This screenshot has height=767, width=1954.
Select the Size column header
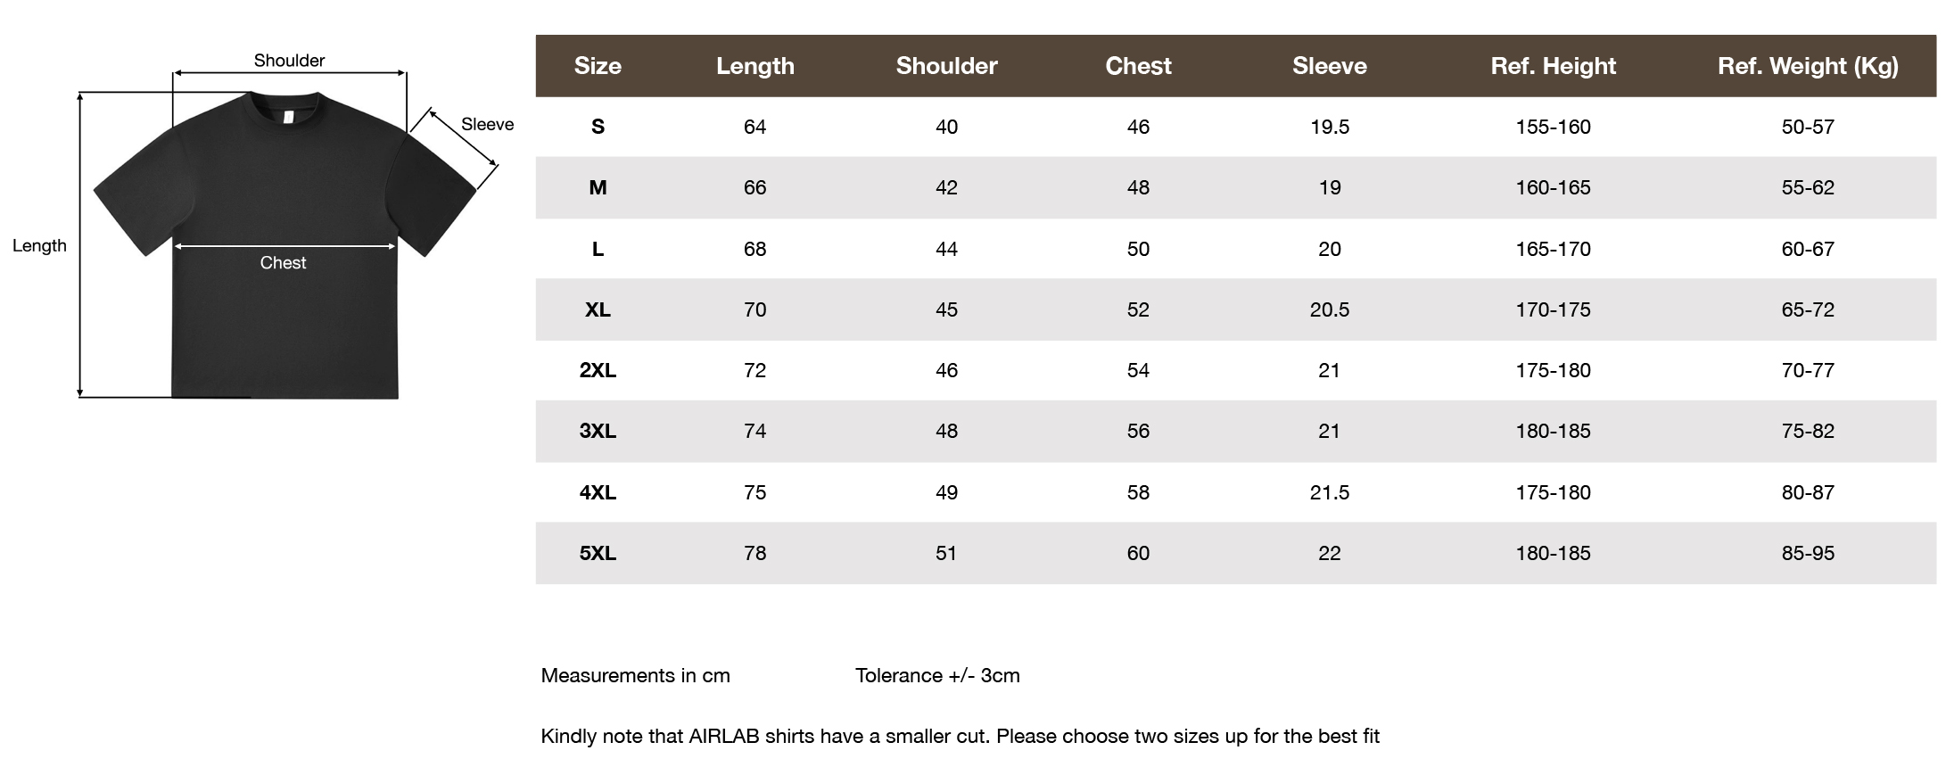pyautogui.click(x=598, y=66)
